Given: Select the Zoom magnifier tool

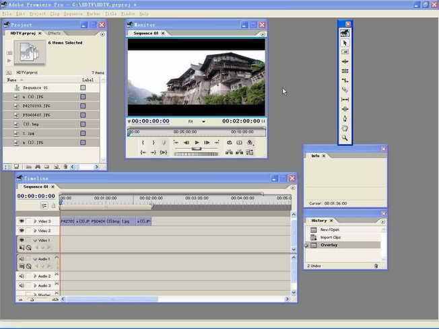Looking at the screenshot, I should pyautogui.click(x=345, y=137).
